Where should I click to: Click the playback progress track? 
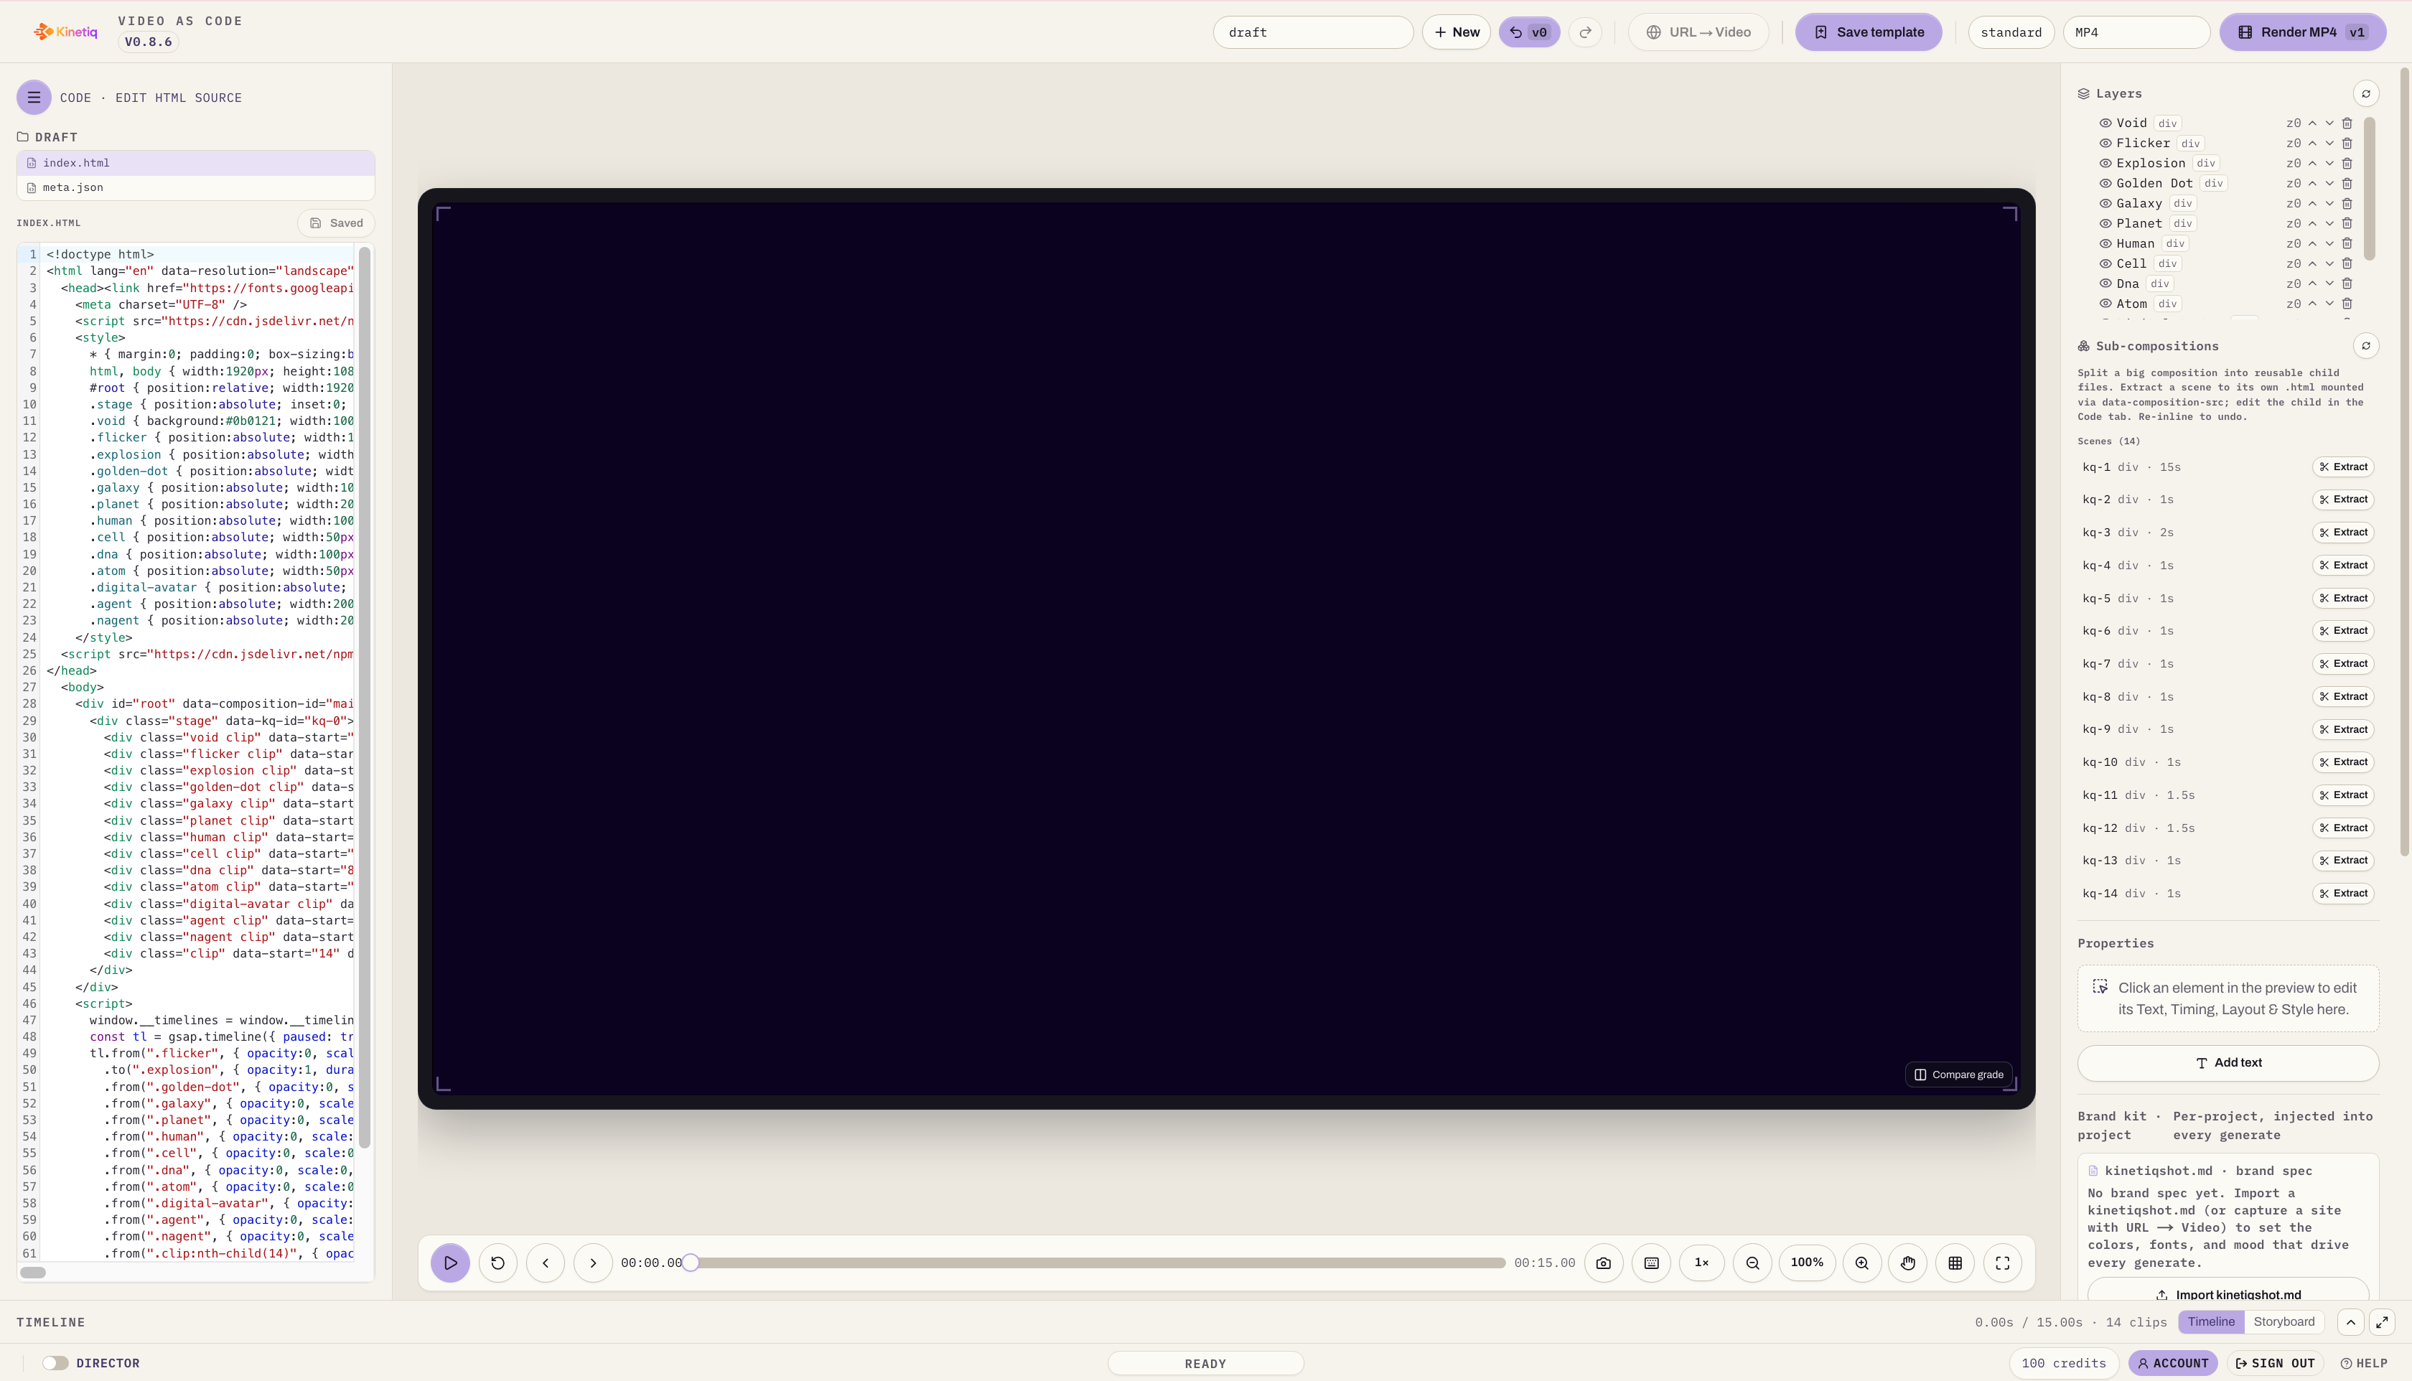(x=1098, y=1263)
